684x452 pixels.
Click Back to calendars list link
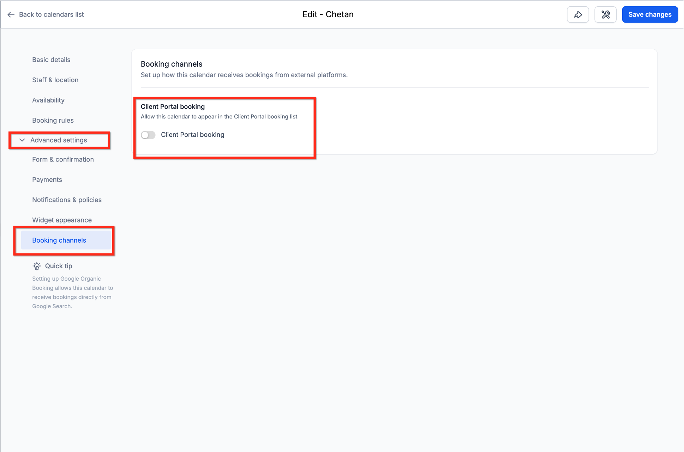pyautogui.click(x=52, y=14)
